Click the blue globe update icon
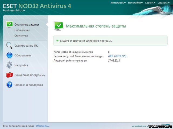The image size is (173, 129). coord(9,55)
